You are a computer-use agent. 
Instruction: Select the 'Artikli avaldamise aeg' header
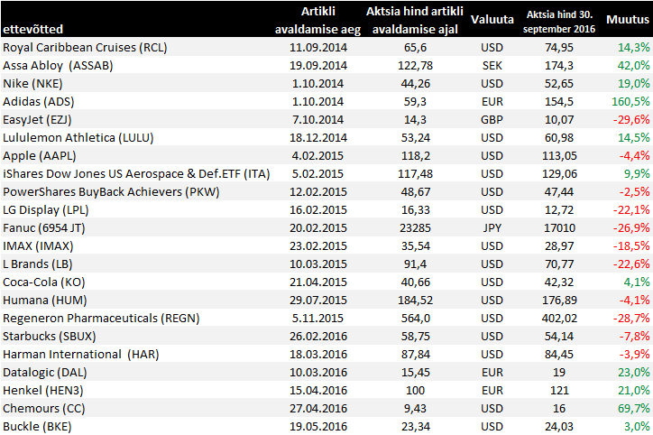pos(318,18)
